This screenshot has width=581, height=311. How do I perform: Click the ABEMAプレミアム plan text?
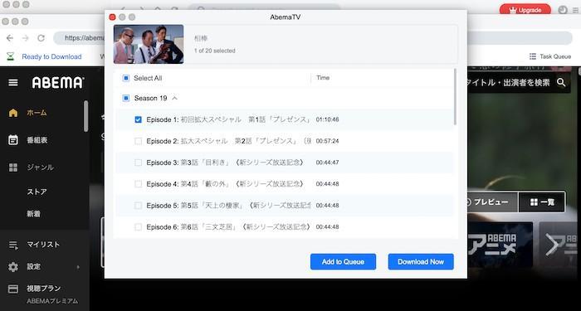pyautogui.click(x=52, y=301)
